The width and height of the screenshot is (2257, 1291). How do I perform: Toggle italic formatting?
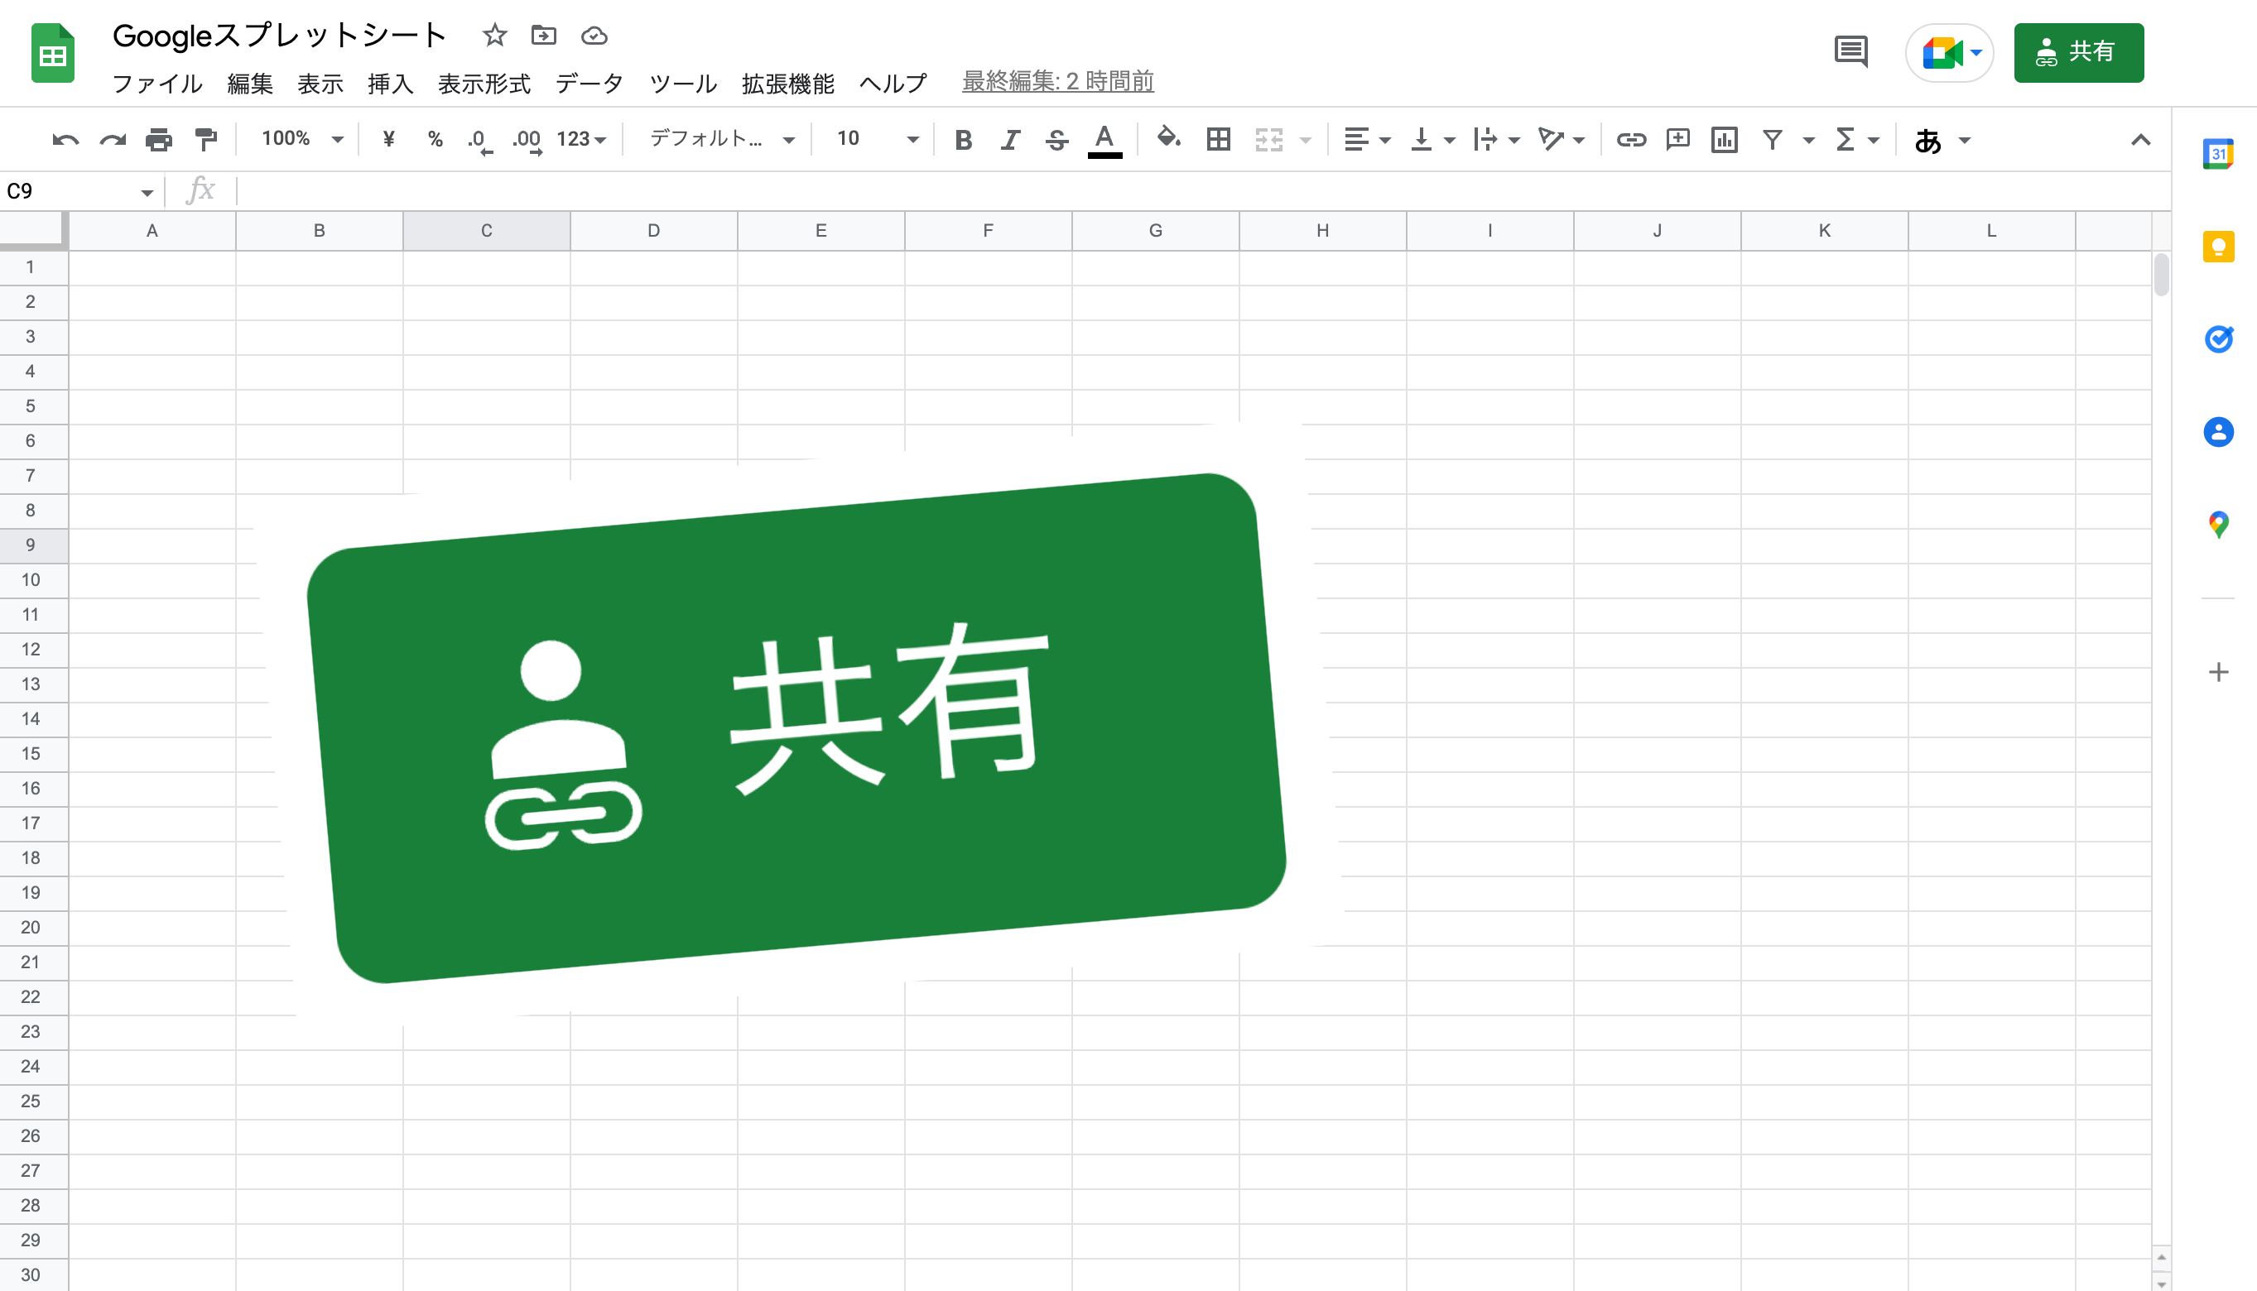1010,139
